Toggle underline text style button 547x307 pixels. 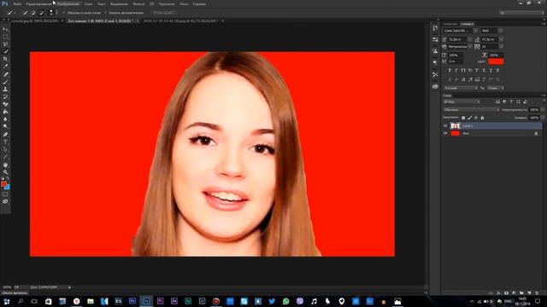click(491, 70)
